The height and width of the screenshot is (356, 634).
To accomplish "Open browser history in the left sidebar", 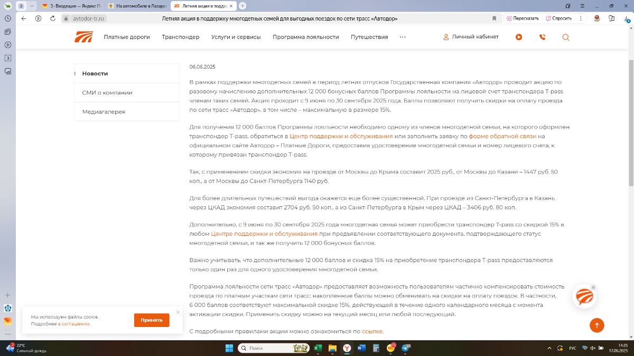I will pos(8,18).
